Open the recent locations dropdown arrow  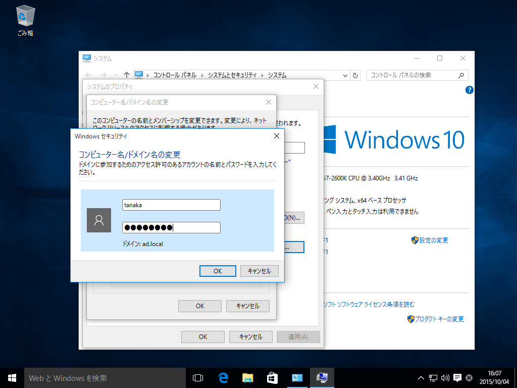click(x=115, y=75)
